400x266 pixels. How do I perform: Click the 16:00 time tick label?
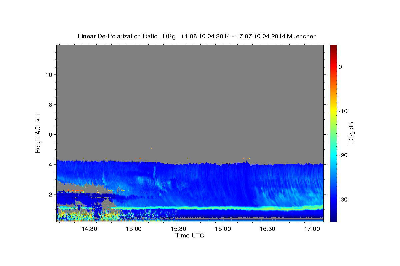click(223, 229)
